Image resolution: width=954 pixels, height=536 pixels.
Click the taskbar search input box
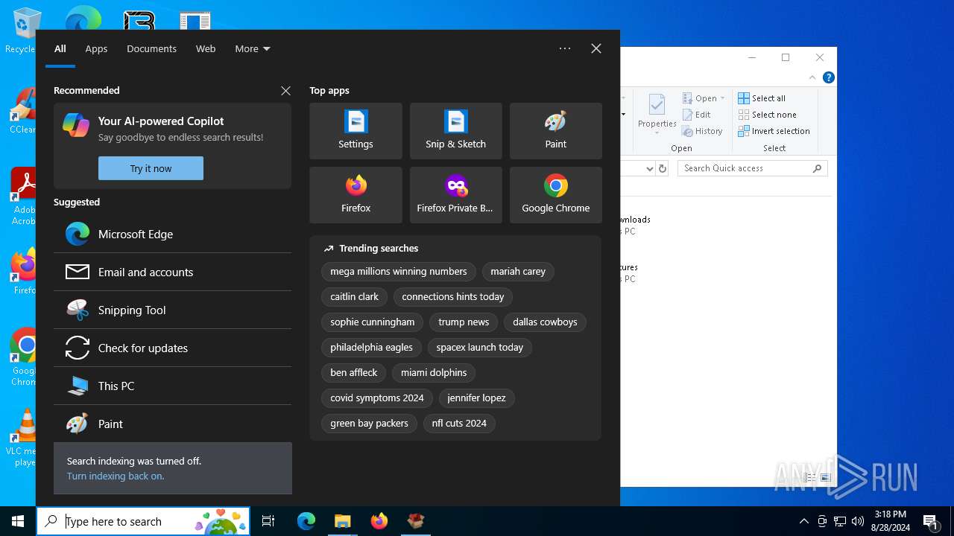tap(143, 521)
